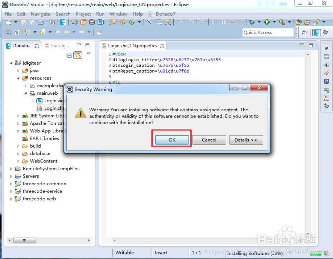Click the Dorado7 blue toolbar icon
This screenshot has height=259, width=333.
(x=63, y=22)
